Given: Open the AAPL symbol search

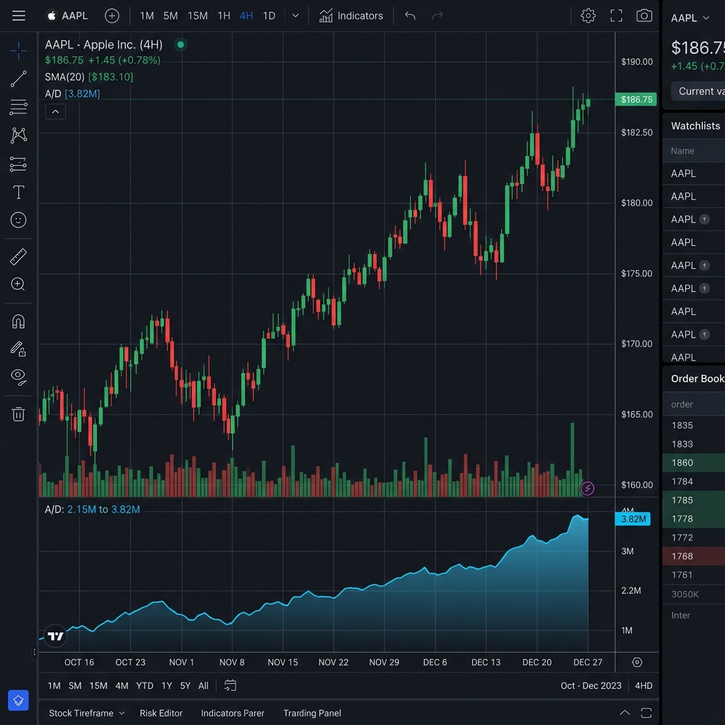Looking at the screenshot, I should pyautogui.click(x=67, y=16).
